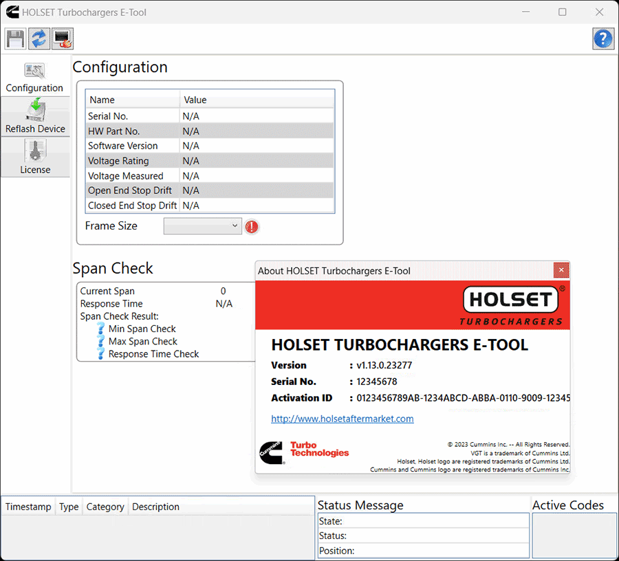Click the Type column header
619x561 pixels.
coord(69,507)
